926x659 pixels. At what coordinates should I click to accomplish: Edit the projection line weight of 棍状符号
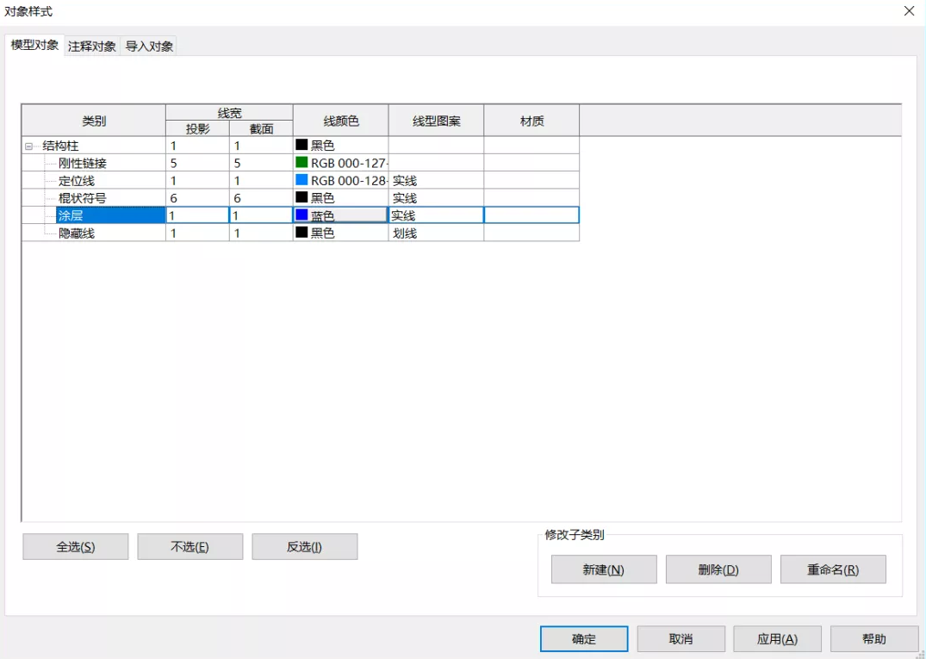[196, 198]
